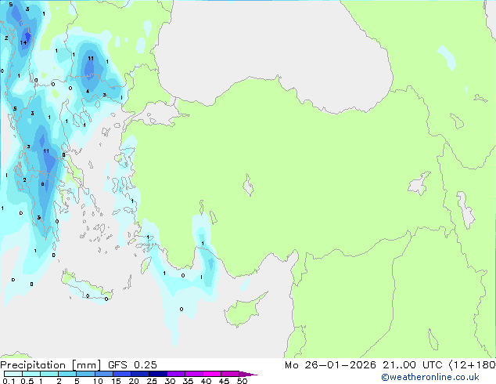Select the 5–10 mm light blue legend swatch
This screenshot has width=496, height=384.
coord(85,374)
